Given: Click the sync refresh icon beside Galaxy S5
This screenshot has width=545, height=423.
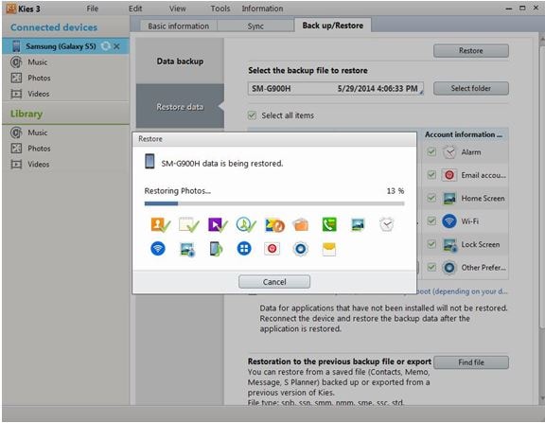Looking at the screenshot, I should tap(106, 45).
